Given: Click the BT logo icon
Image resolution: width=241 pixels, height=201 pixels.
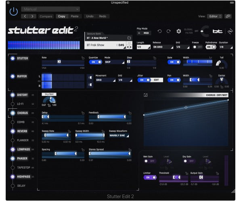Looking at the screenshot, I should pos(218,32).
